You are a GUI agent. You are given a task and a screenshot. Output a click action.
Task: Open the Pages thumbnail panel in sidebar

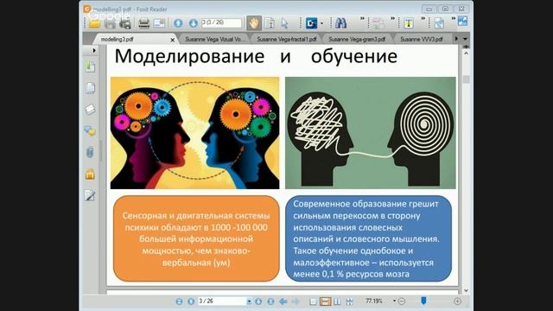(90, 88)
